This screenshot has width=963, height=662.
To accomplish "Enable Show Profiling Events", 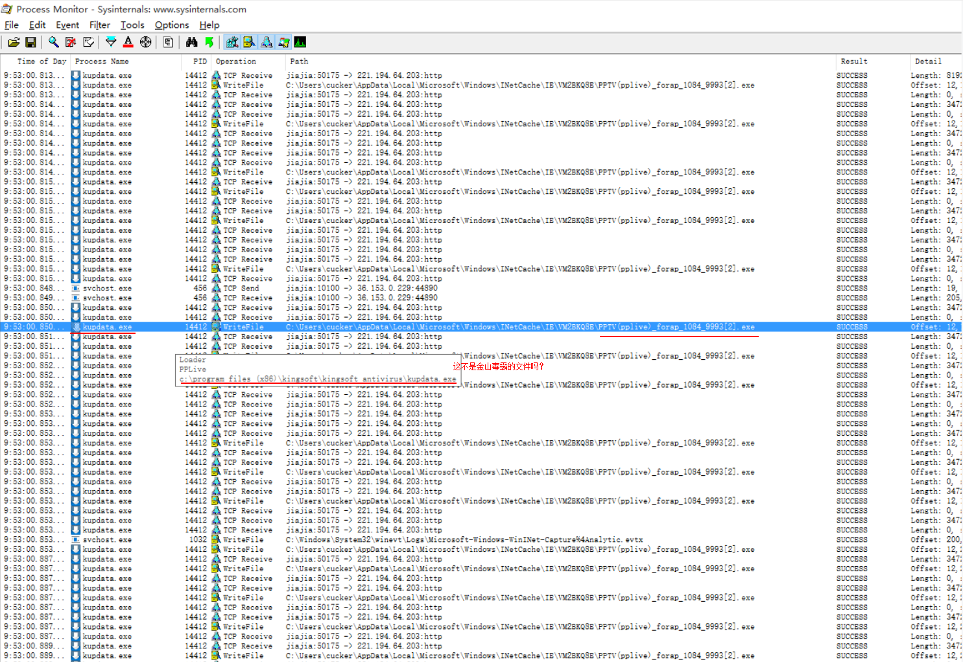I will click(x=300, y=41).
